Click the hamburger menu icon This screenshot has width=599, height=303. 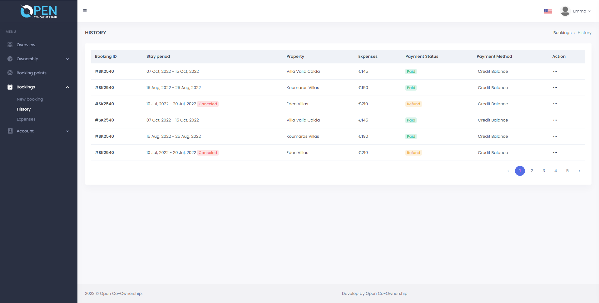[85, 11]
